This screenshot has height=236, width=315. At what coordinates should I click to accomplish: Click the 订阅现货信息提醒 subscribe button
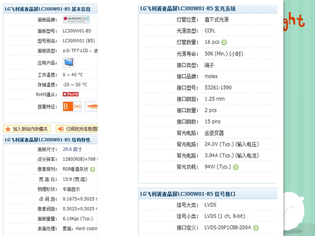click(x=77, y=129)
